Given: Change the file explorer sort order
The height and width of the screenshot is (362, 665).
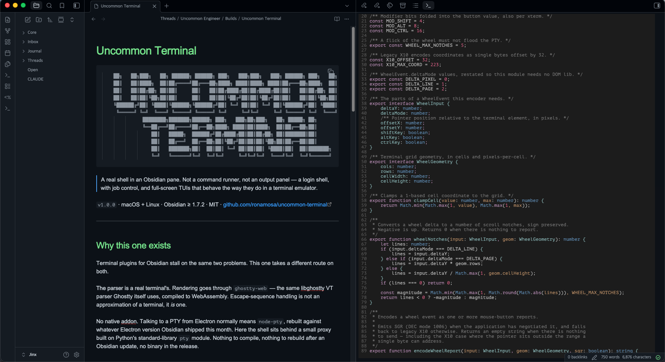Looking at the screenshot, I should coord(50,20).
